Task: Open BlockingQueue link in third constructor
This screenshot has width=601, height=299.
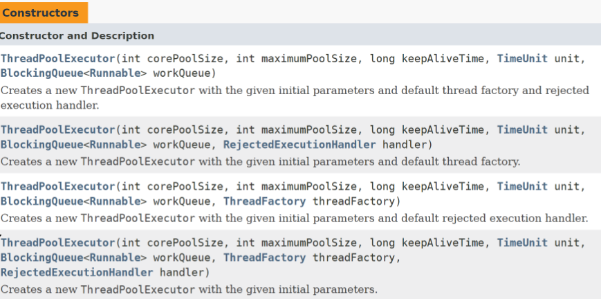Action: pos(41,201)
